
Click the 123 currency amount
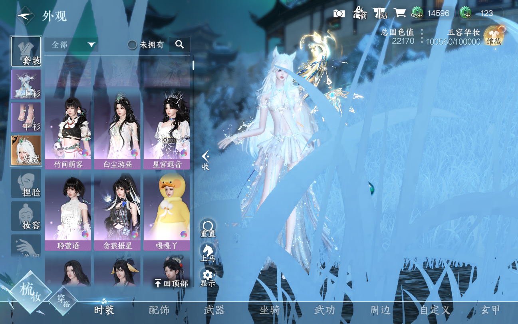[486, 13]
